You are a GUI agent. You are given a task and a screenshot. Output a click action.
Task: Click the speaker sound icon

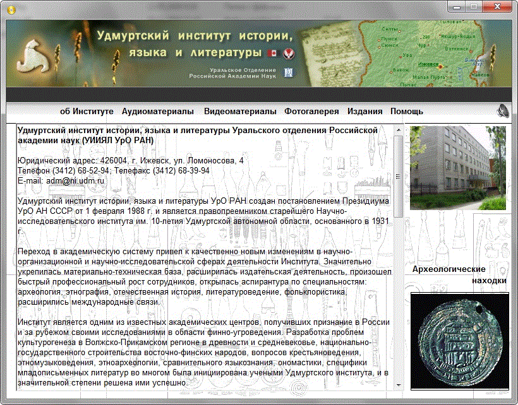coord(503,112)
